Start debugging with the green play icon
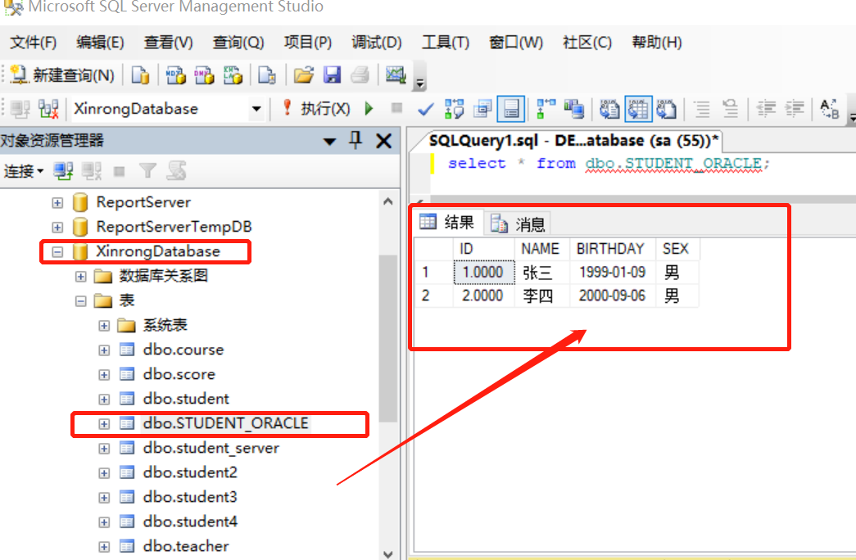 coord(369,109)
